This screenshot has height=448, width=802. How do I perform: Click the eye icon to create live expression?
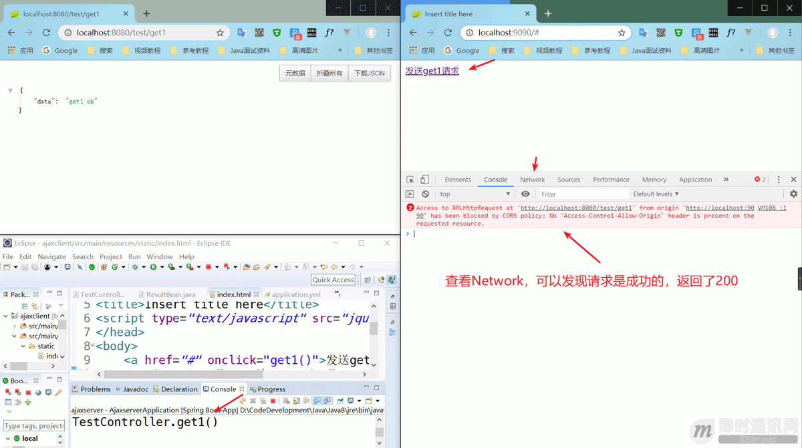tap(526, 194)
